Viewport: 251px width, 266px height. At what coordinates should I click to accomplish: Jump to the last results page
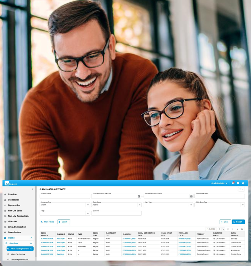tap(242, 229)
